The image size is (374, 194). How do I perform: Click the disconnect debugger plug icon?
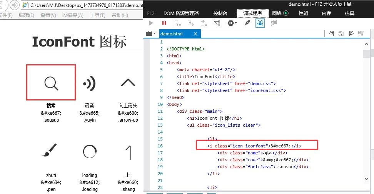(x=247, y=23)
